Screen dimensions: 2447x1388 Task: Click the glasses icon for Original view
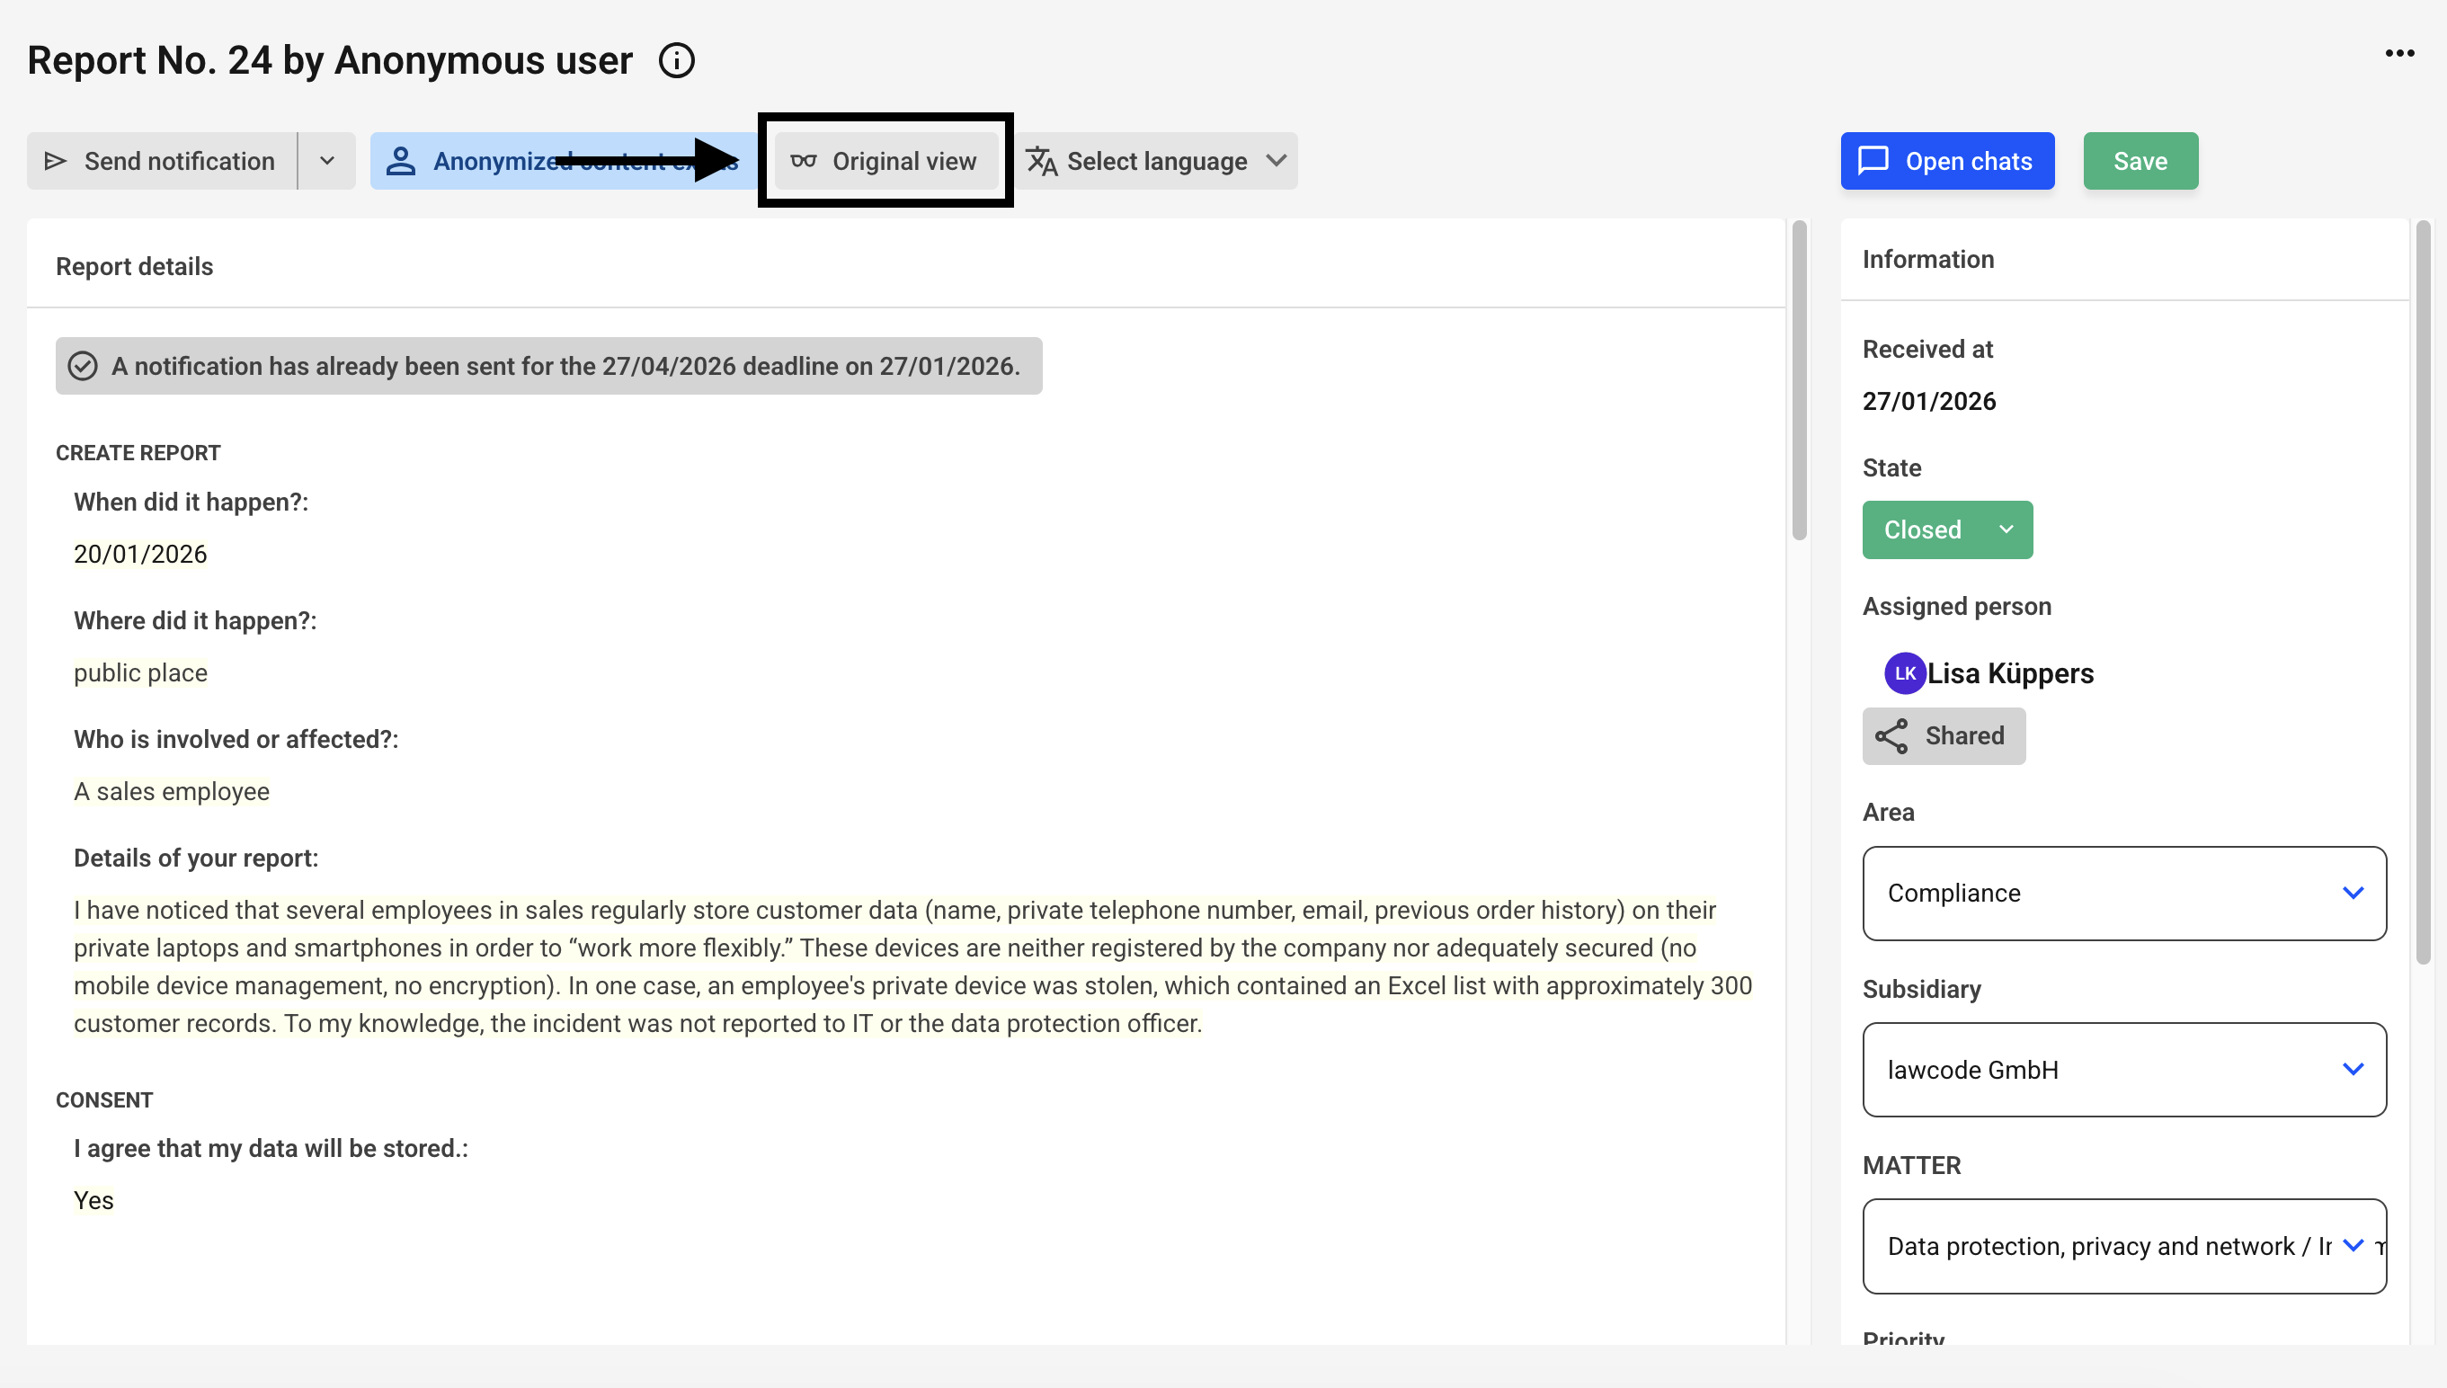coord(804,161)
